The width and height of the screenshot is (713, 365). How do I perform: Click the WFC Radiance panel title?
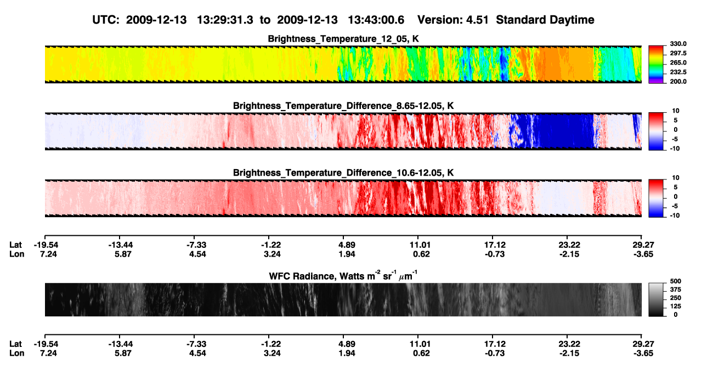343,275
